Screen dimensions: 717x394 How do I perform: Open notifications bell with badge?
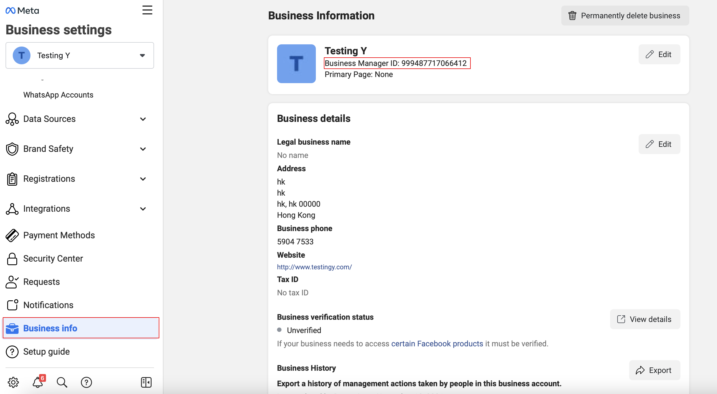[38, 382]
